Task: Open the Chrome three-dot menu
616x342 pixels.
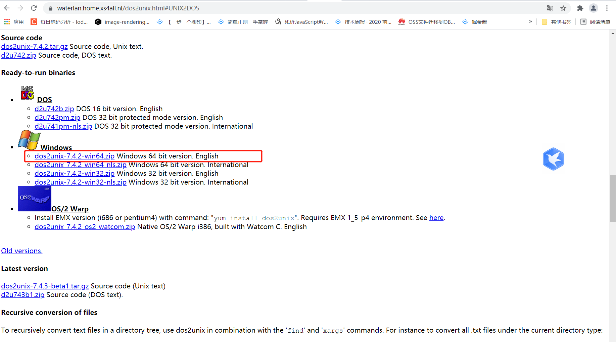Action: pos(607,8)
